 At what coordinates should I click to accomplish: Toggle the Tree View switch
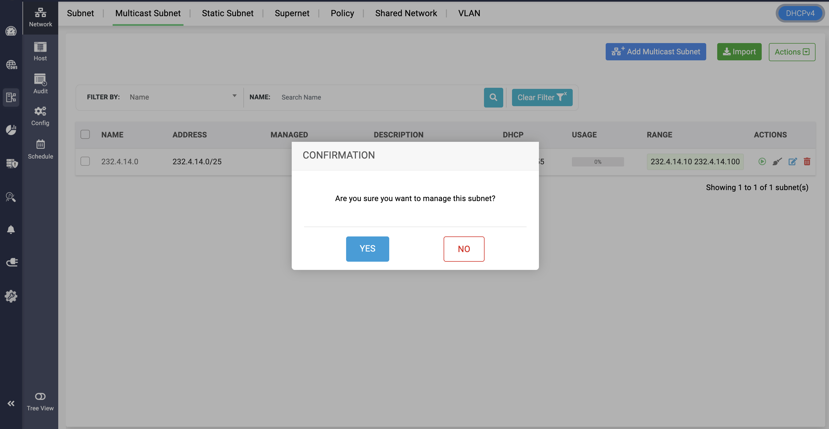point(40,396)
